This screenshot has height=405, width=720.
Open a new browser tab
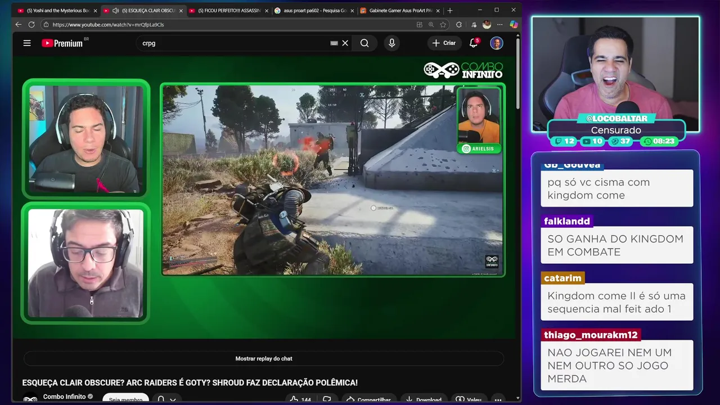449,10
